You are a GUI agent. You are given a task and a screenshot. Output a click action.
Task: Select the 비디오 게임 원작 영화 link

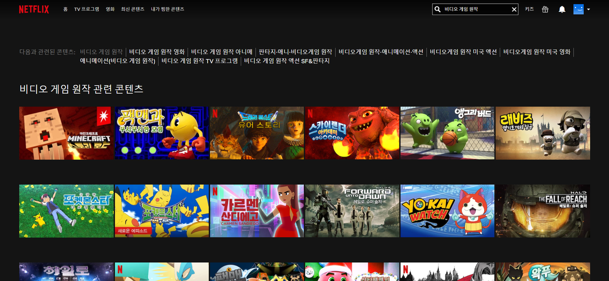[157, 52]
